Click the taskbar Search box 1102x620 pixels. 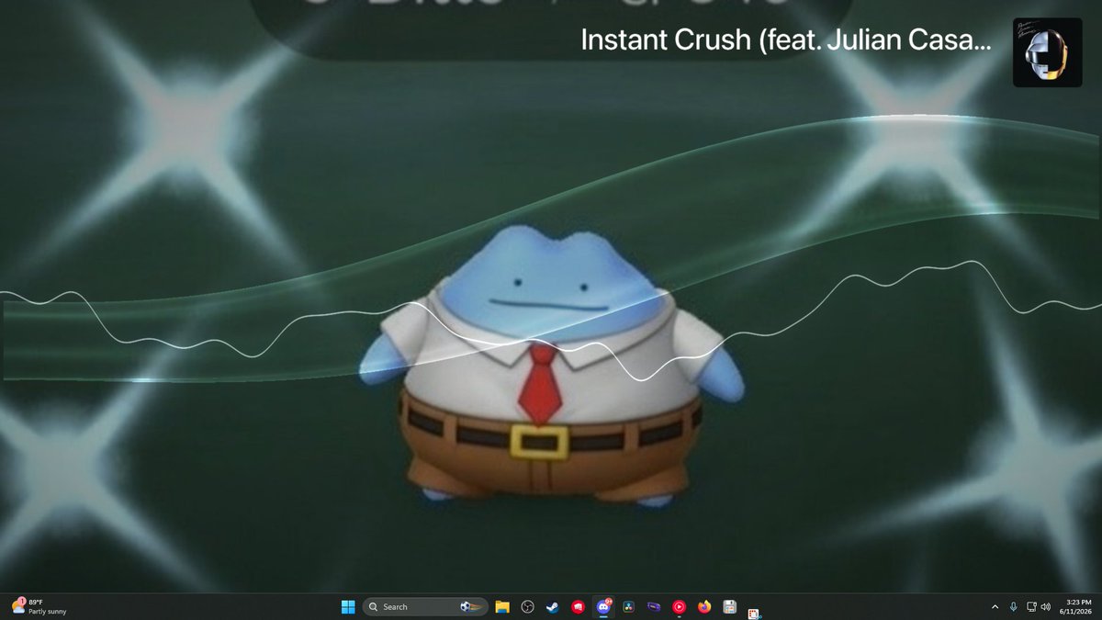[423, 606]
